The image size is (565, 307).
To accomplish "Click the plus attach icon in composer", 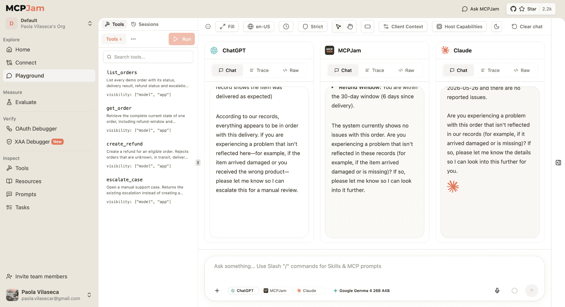I will 217,290.
